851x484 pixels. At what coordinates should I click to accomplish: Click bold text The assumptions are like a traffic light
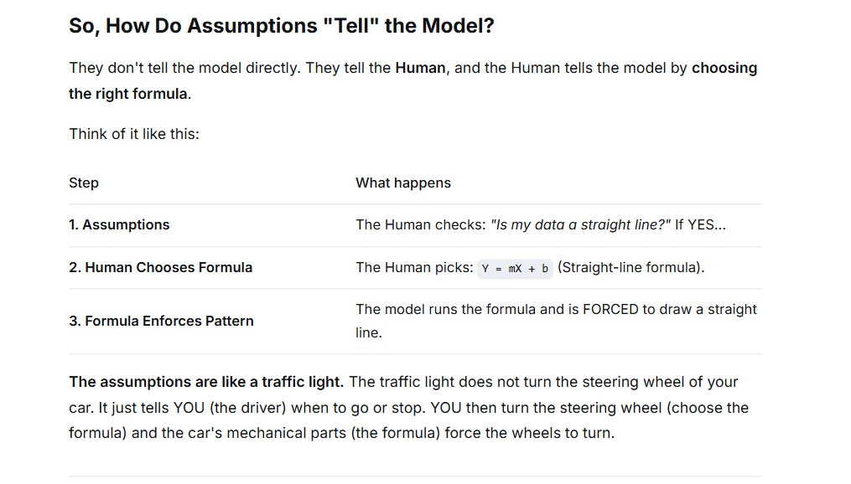coord(206,382)
